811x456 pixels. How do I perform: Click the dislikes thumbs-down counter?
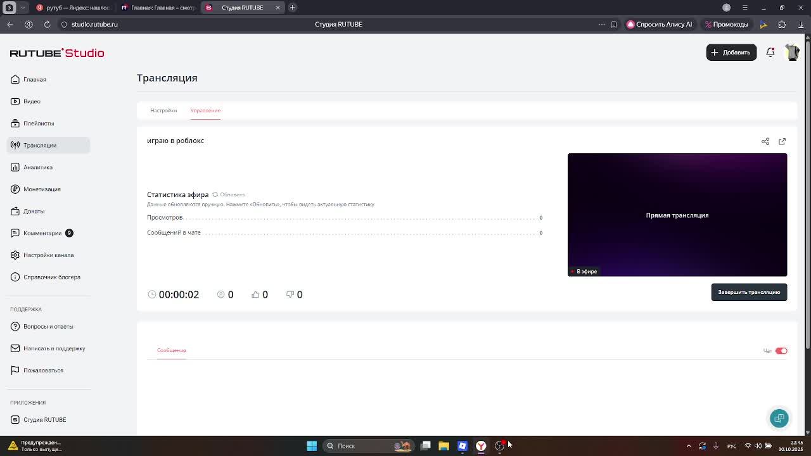pos(294,294)
